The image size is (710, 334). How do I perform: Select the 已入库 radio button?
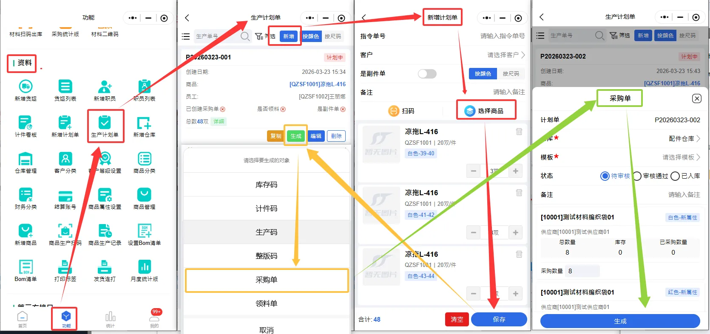click(x=675, y=176)
